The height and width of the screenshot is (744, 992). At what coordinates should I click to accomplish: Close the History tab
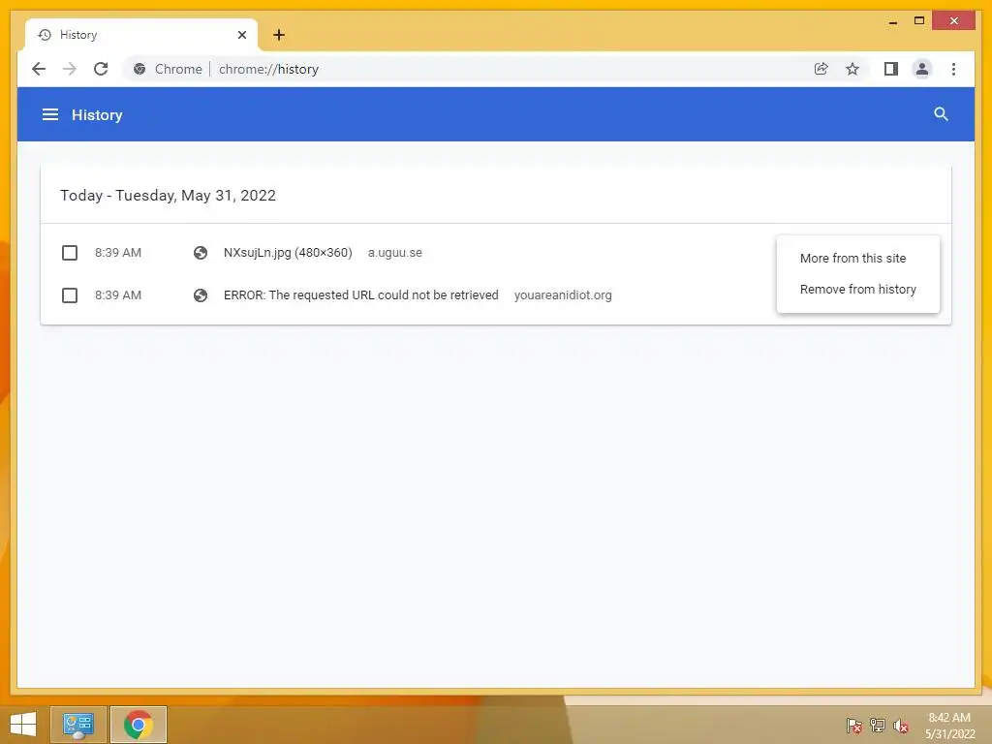(241, 35)
